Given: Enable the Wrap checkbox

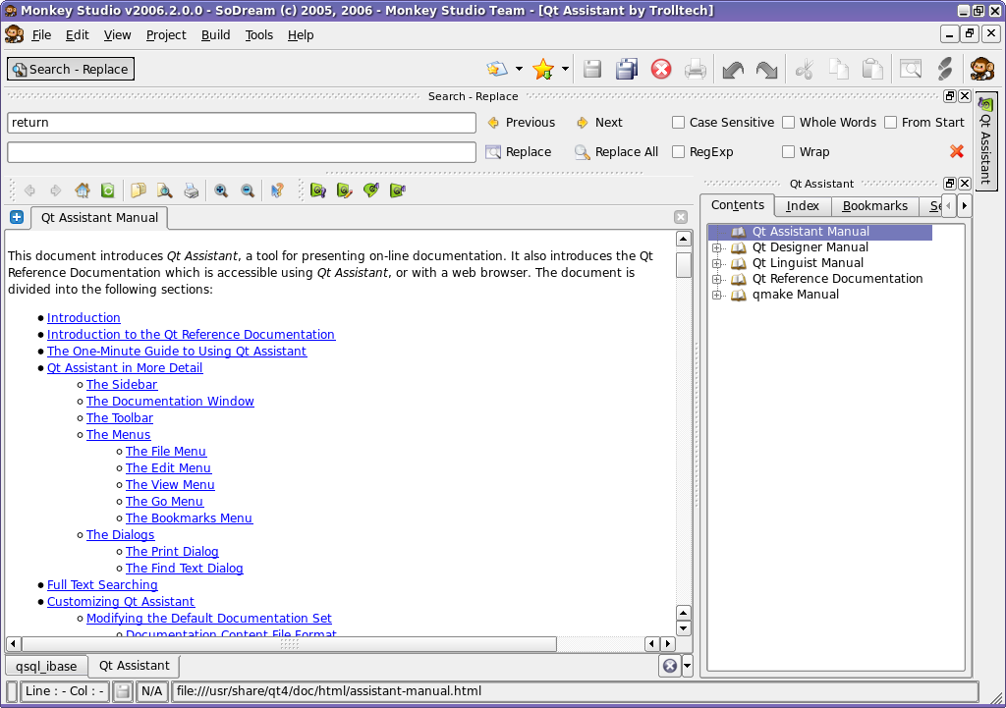Looking at the screenshot, I should (x=789, y=152).
